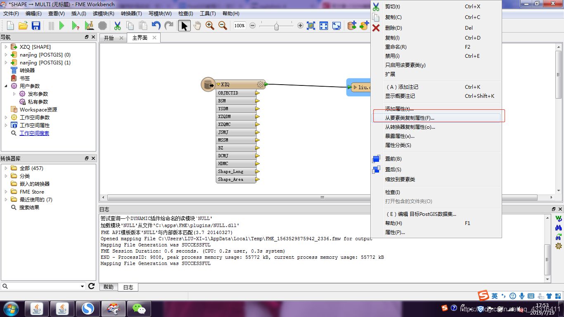Run the translation with green play icon
This screenshot has width=564, height=317.
click(62, 26)
